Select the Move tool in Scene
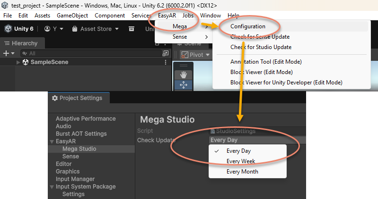The height and width of the screenshot is (199, 378). click(x=184, y=85)
